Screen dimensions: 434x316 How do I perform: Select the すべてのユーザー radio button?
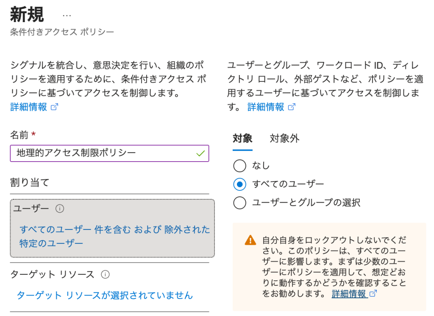point(239,184)
